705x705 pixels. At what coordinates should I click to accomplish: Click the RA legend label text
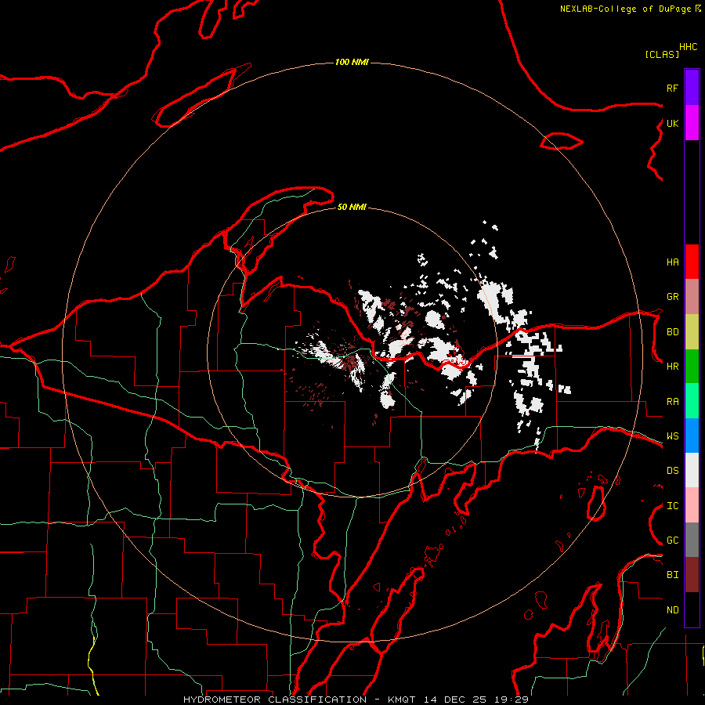click(x=672, y=401)
